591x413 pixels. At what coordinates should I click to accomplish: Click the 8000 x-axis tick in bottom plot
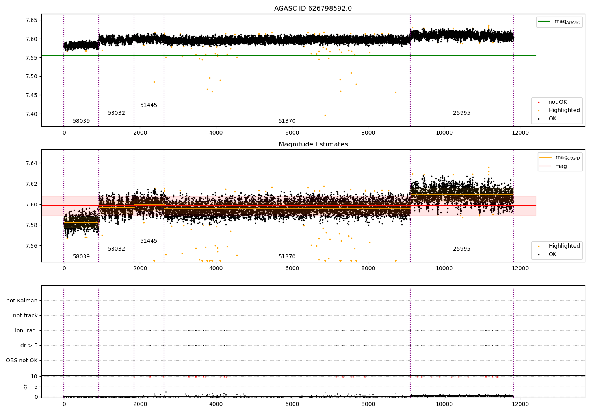(x=368, y=404)
